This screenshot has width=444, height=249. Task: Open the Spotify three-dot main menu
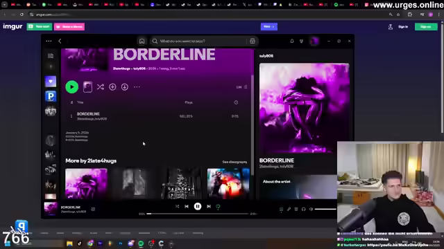pos(49,41)
